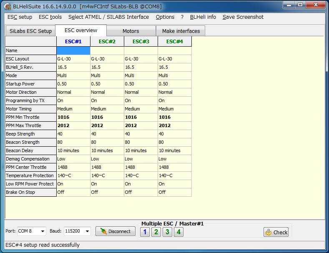The width and height of the screenshot is (329, 253).
Task: Minimize the BLHeliSuite window
Action: click(x=289, y=5)
